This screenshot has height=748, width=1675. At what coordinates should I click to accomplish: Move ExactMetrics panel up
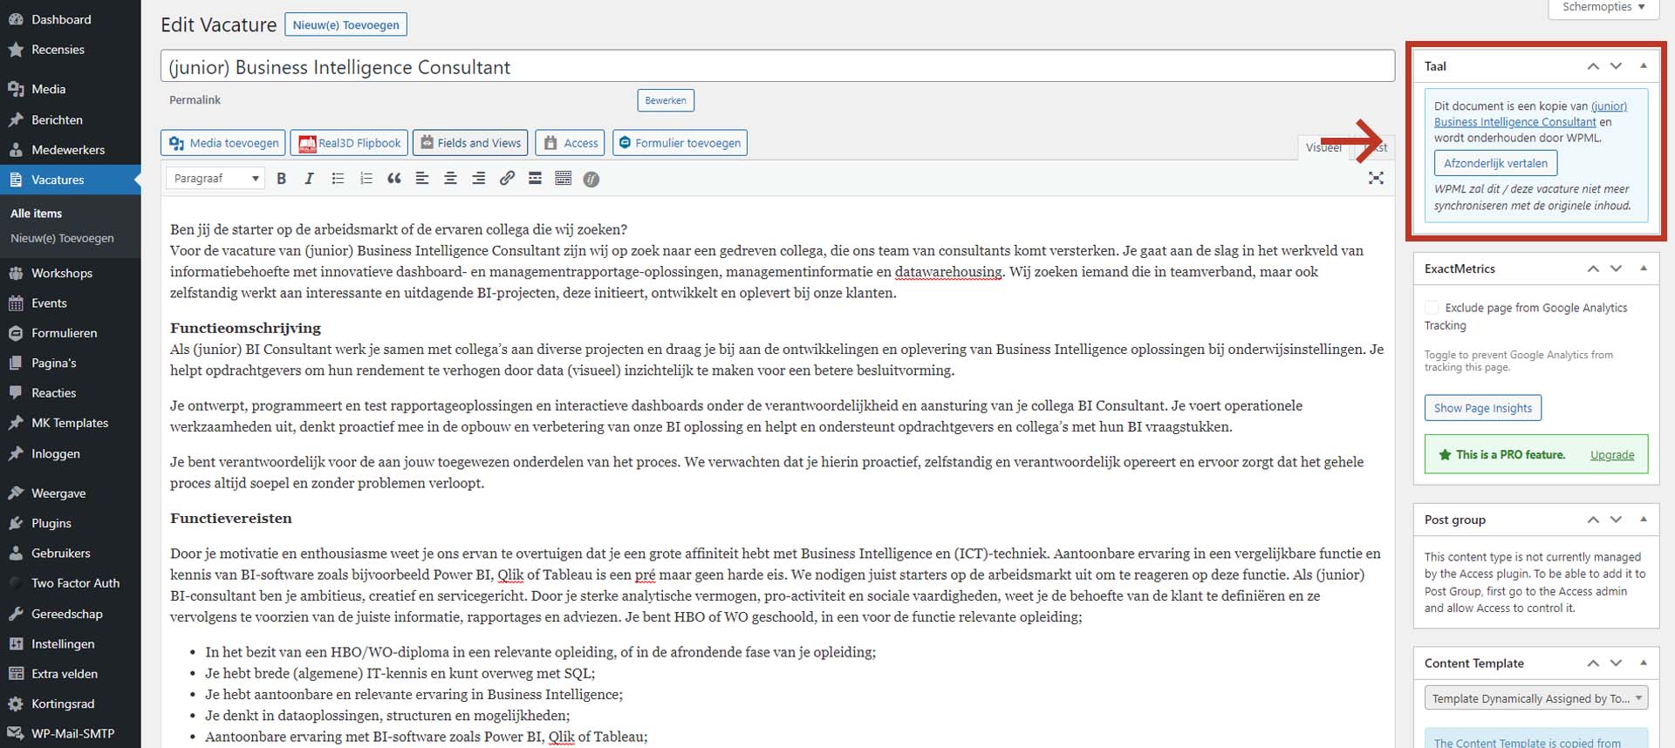click(x=1593, y=269)
